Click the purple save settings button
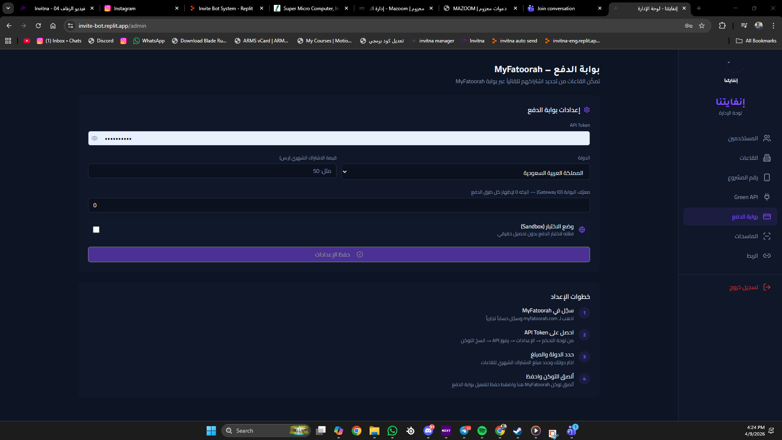The height and width of the screenshot is (440, 782). point(339,254)
